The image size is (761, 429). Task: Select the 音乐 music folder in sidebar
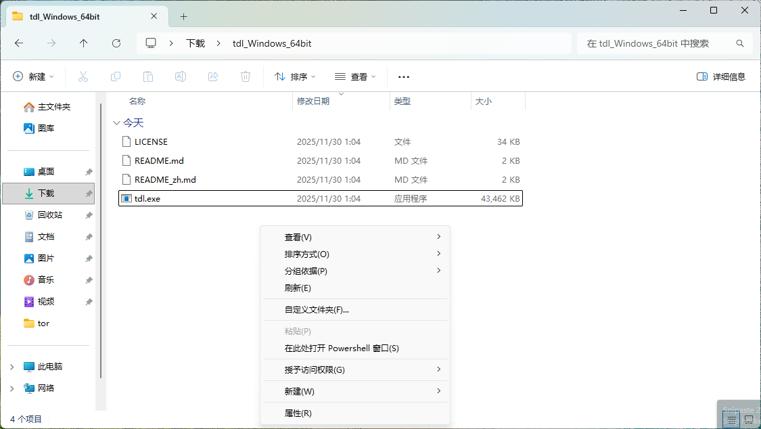pos(45,279)
